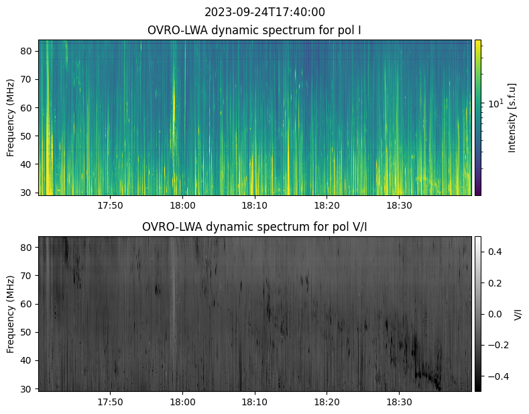Click the V/I label beside grayscale colorbar
The width and height of the screenshot is (529, 414).
517,313
